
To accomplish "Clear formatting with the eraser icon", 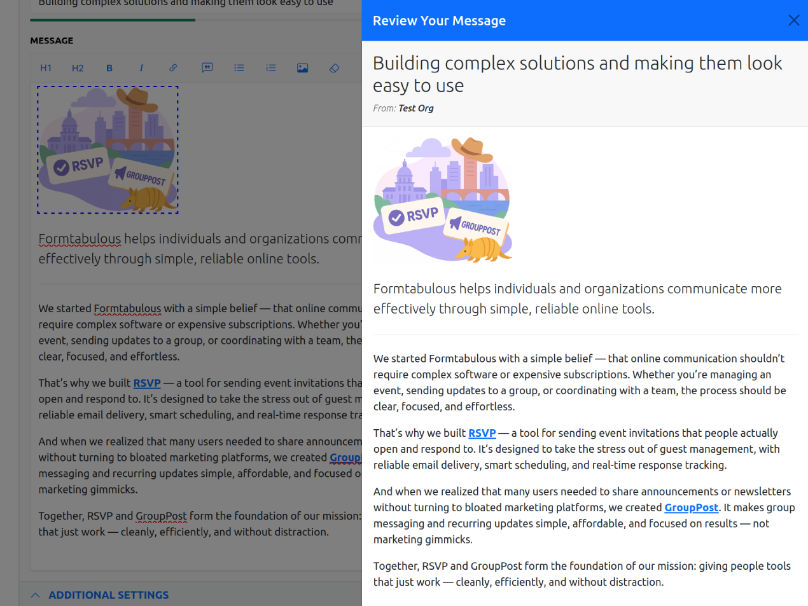I will point(335,68).
